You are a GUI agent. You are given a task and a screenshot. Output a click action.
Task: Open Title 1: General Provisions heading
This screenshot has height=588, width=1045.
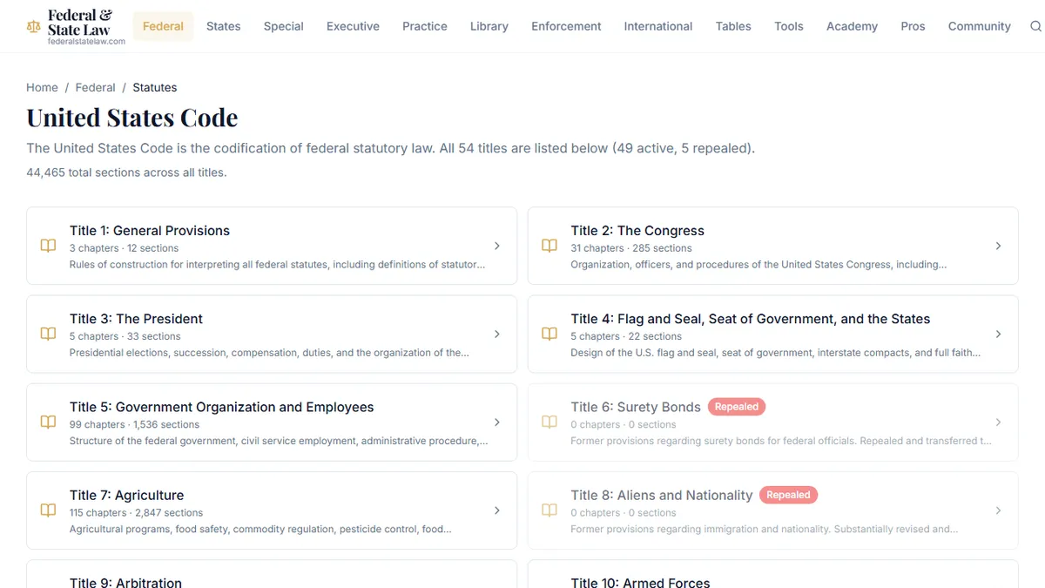coord(150,231)
